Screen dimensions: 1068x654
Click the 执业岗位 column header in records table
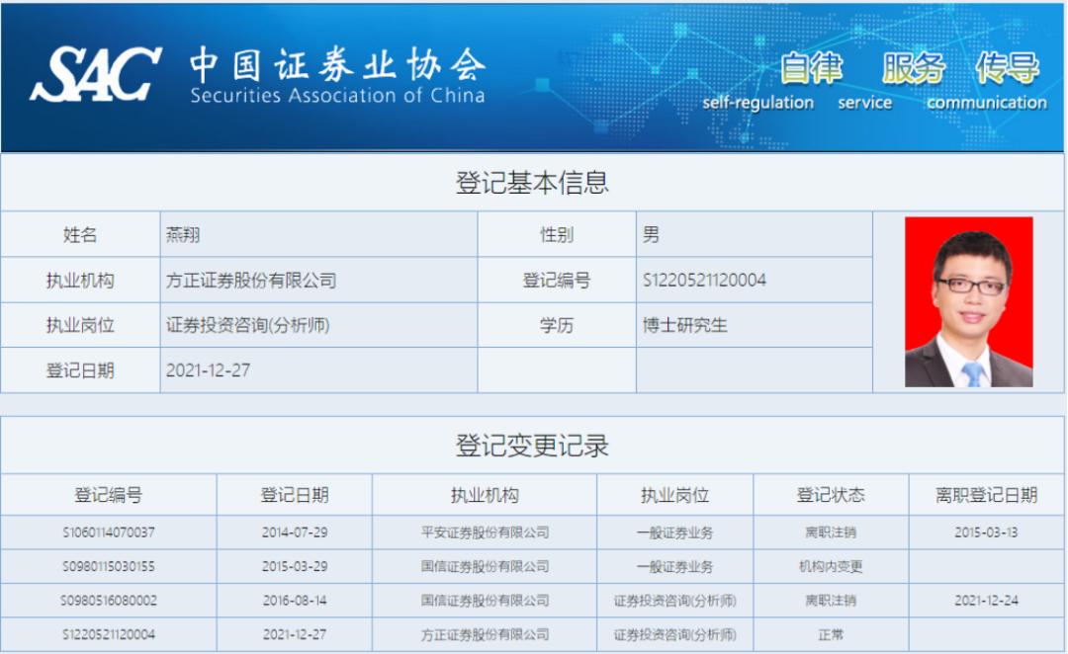[x=675, y=495]
